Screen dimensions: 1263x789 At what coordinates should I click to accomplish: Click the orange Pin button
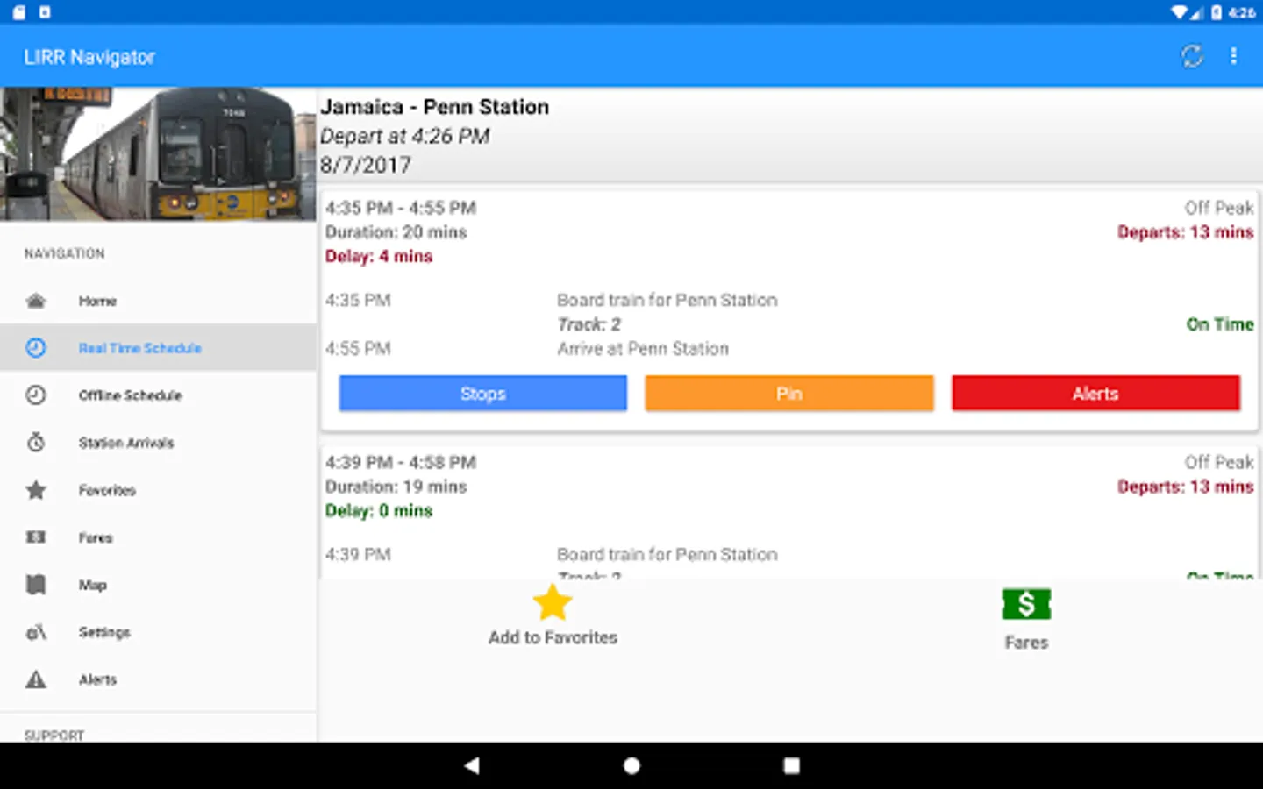click(789, 394)
